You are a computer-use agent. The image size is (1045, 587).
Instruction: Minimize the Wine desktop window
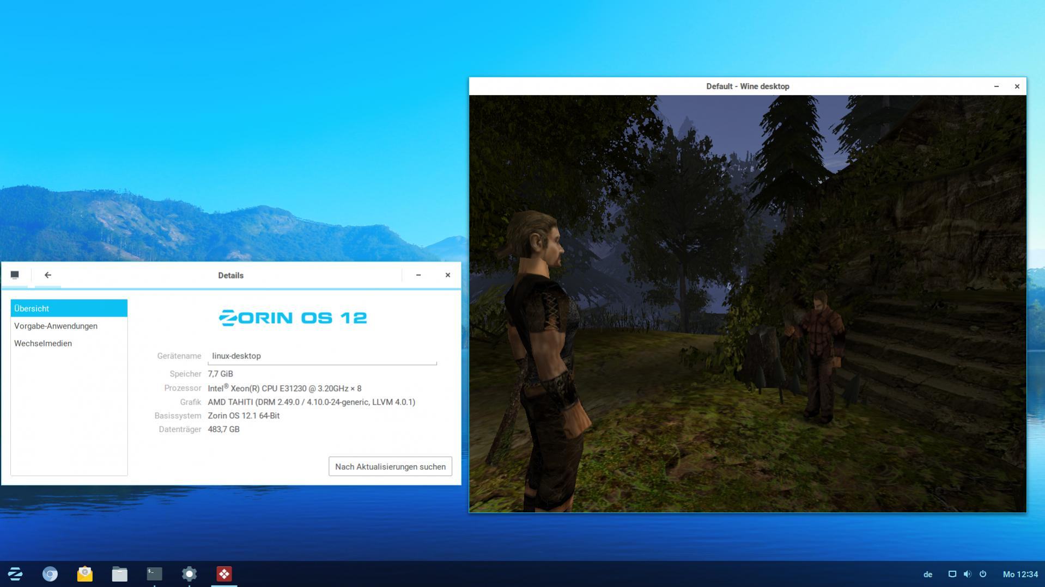[x=997, y=86]
